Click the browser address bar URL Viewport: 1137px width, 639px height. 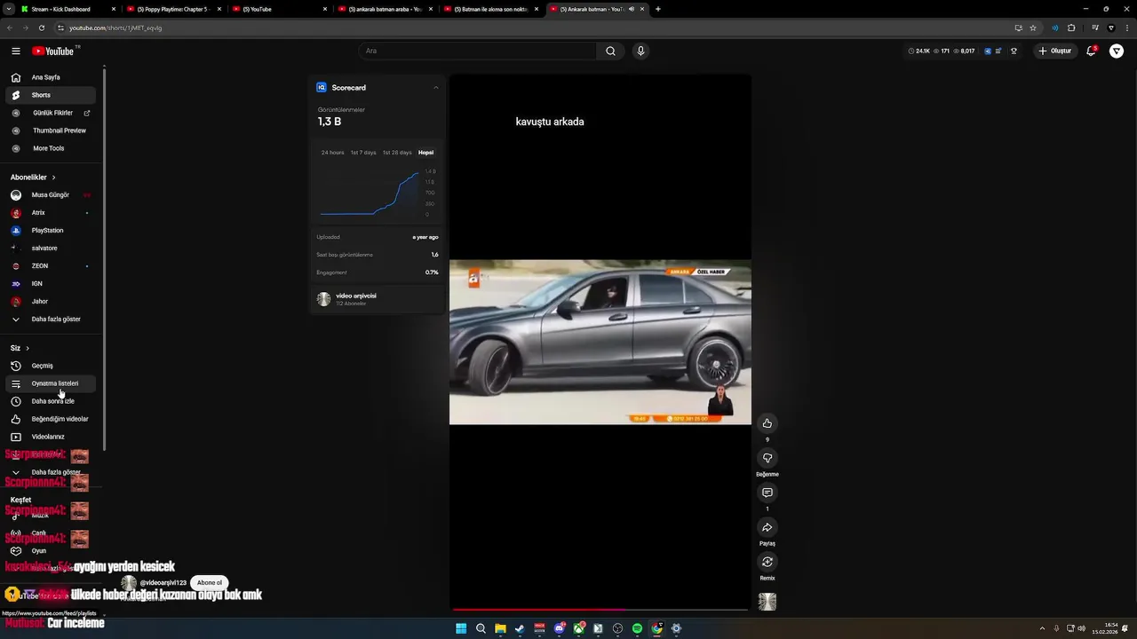[x=115, y=28]
